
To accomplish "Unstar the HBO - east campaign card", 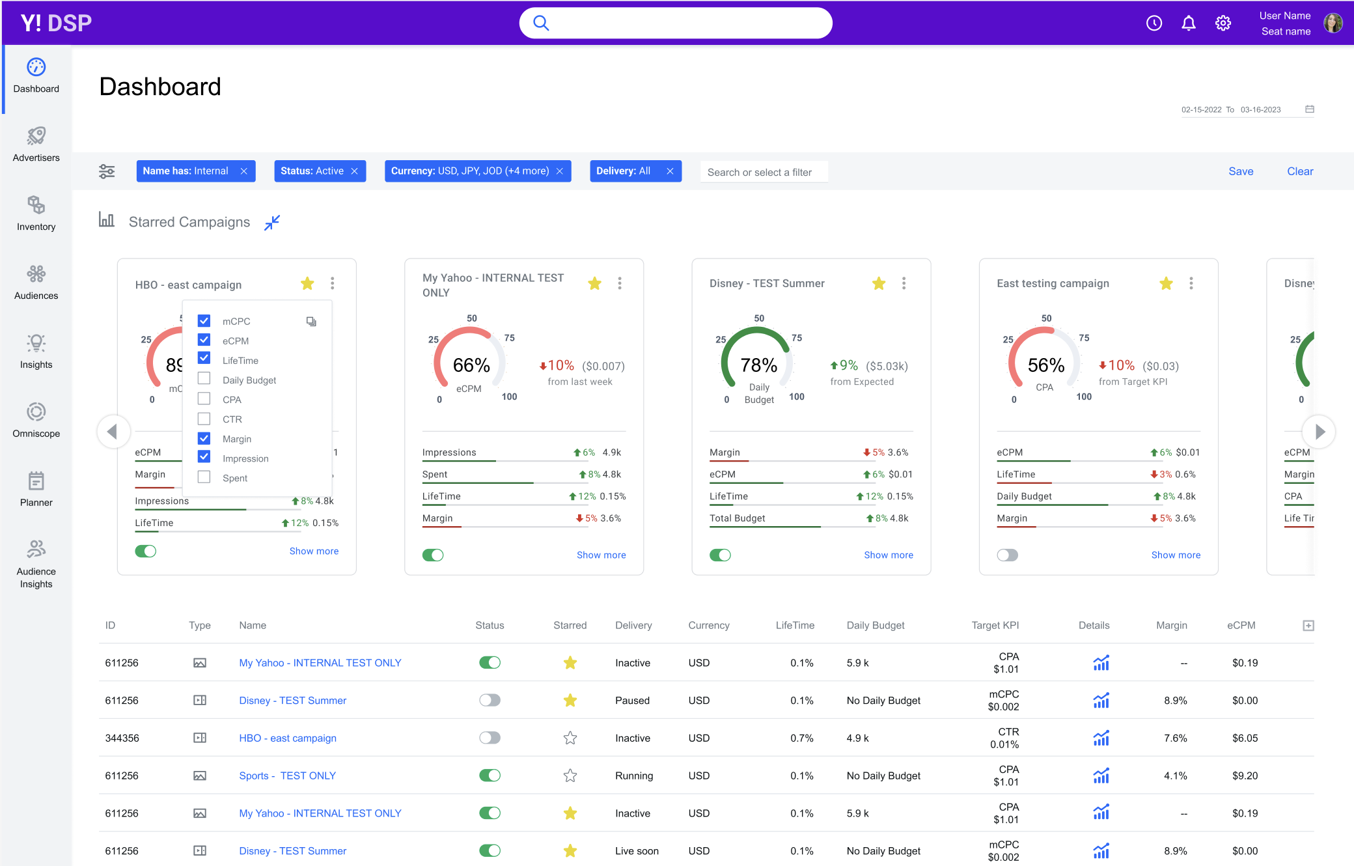I will (x=307, y=283).
